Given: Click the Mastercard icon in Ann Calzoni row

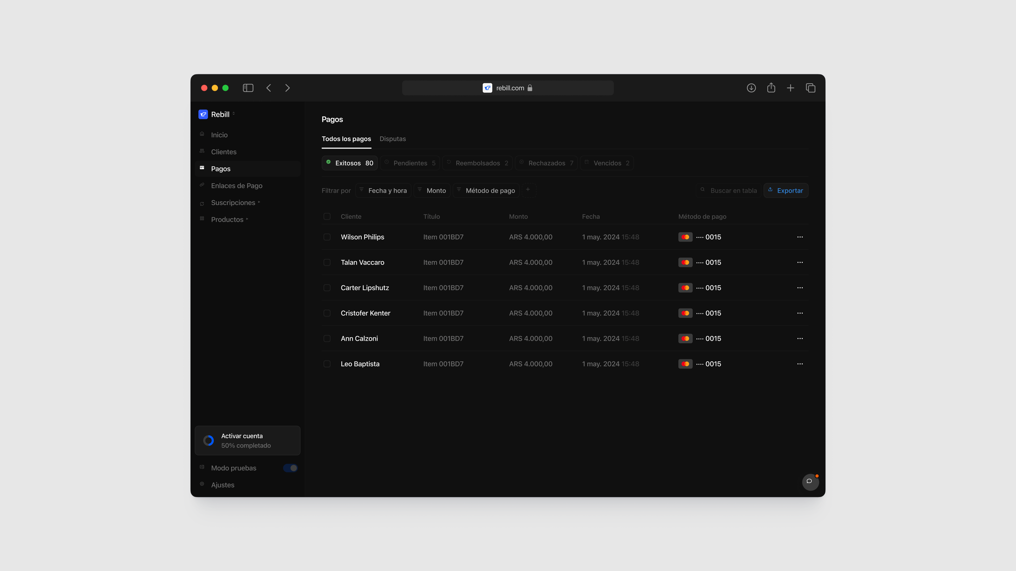Looking at the screenshot, I should pyautogui.click(x=686, y=338).
